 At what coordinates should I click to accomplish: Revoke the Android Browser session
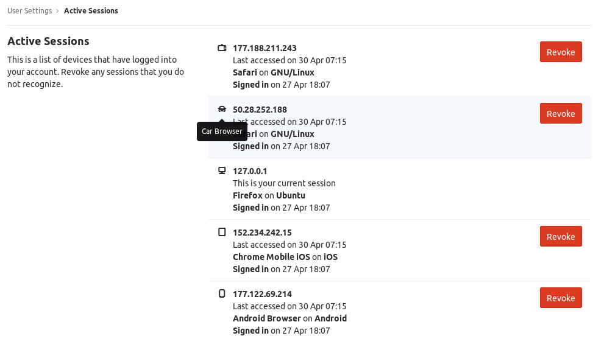point(560,298)
